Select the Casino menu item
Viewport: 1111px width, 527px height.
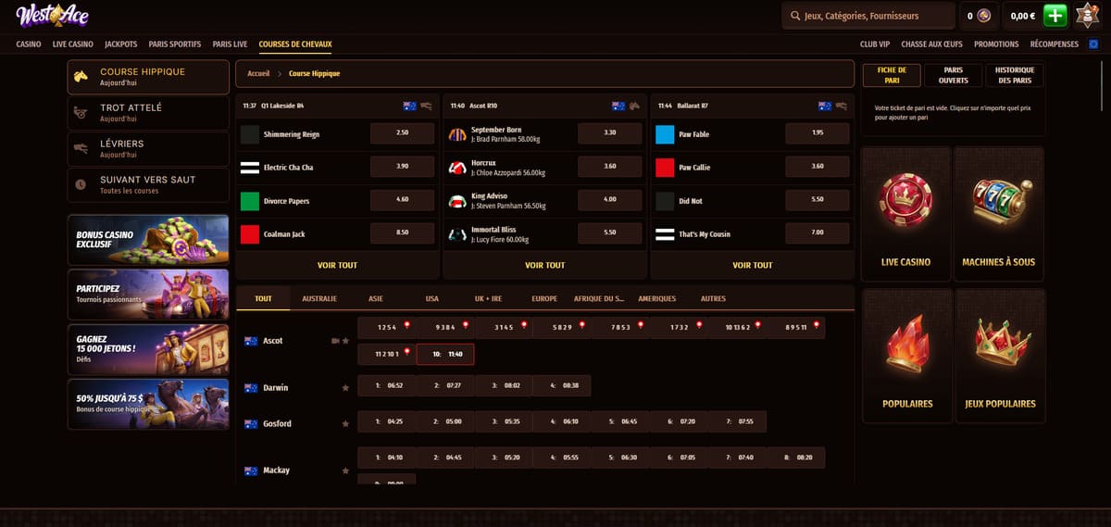29,44
